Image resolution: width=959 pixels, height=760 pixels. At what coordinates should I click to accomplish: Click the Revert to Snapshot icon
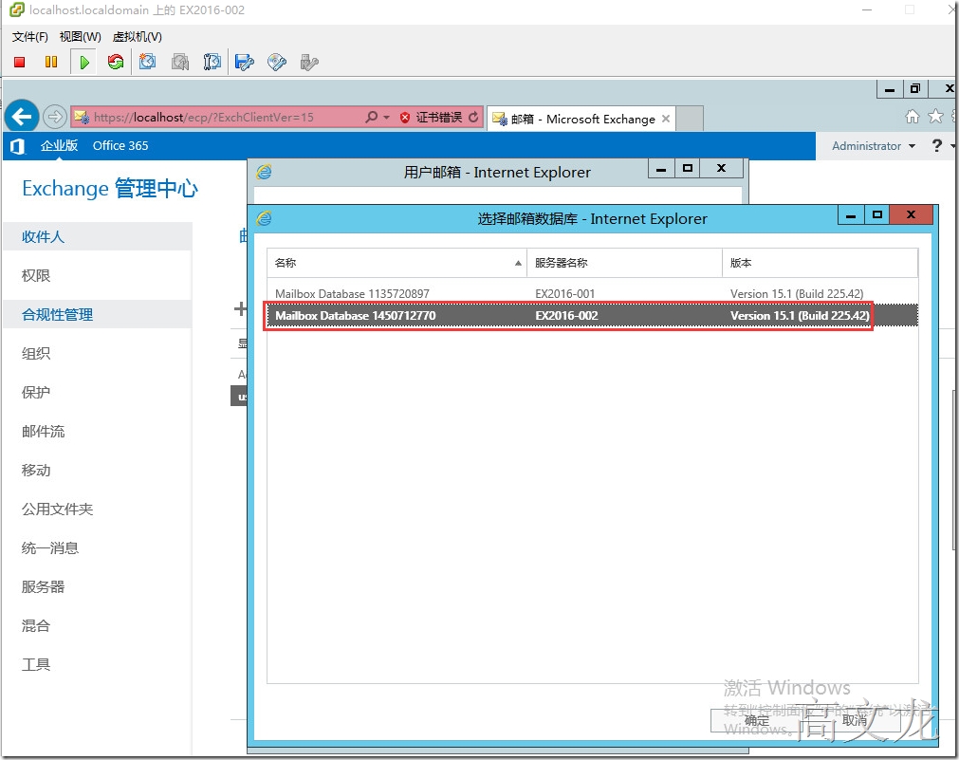point(180,62)
